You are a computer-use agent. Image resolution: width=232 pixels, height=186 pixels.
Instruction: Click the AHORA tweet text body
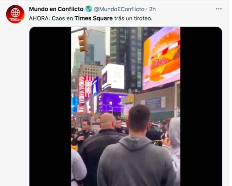[x=91, y=18]
